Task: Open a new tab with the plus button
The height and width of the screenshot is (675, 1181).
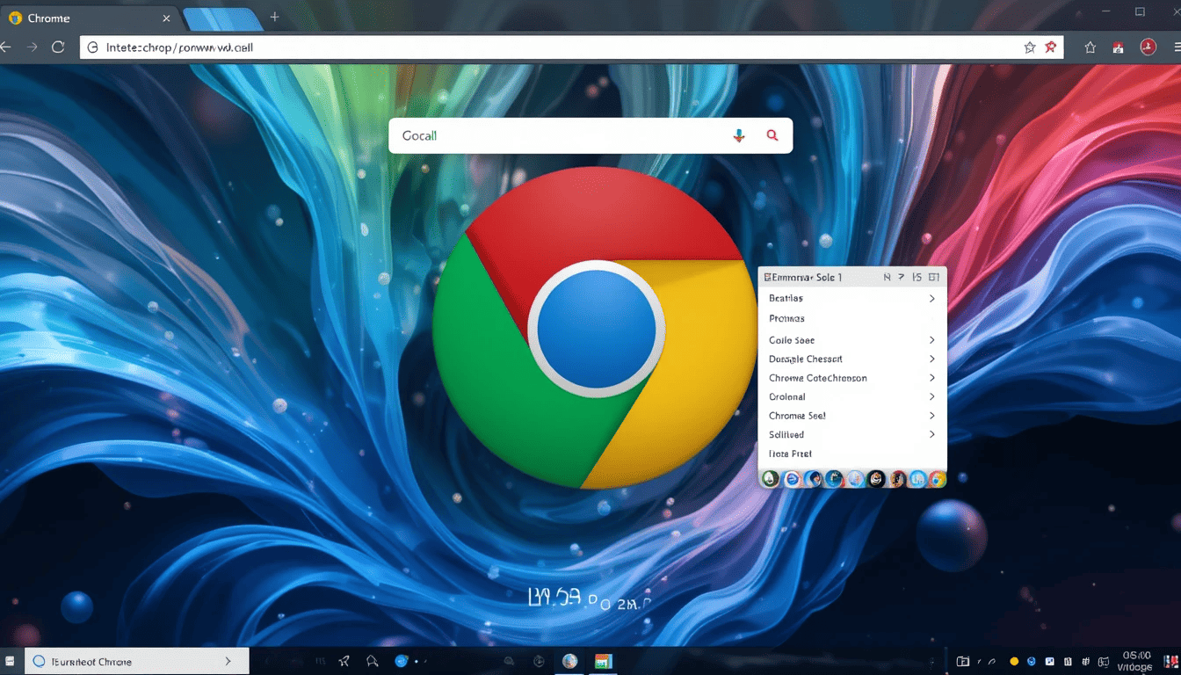Action: [x=275, y=17]
